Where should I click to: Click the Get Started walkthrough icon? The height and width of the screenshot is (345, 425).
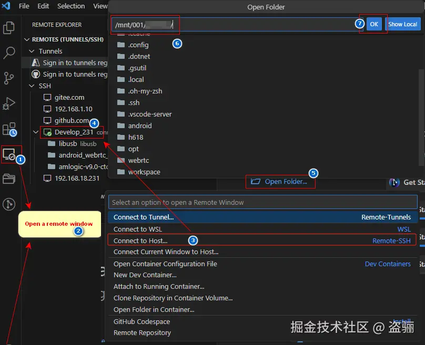coord(394,183)
